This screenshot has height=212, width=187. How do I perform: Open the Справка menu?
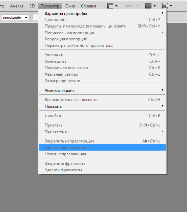click(x=88, y=6)
